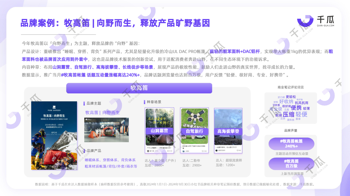Click the word 黑科技 in the word cloud

(x=291, y=120)
